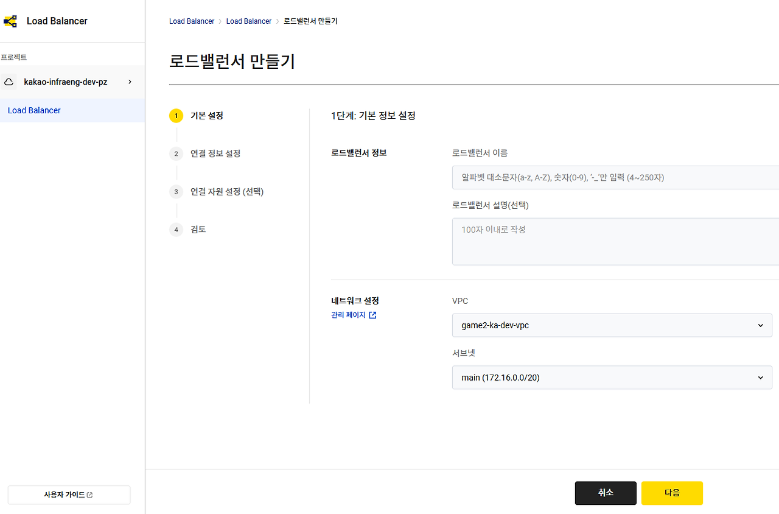Open the 관리 페이지 link
The height and width of the screenshot is (514, 779).
pos(349,315)
